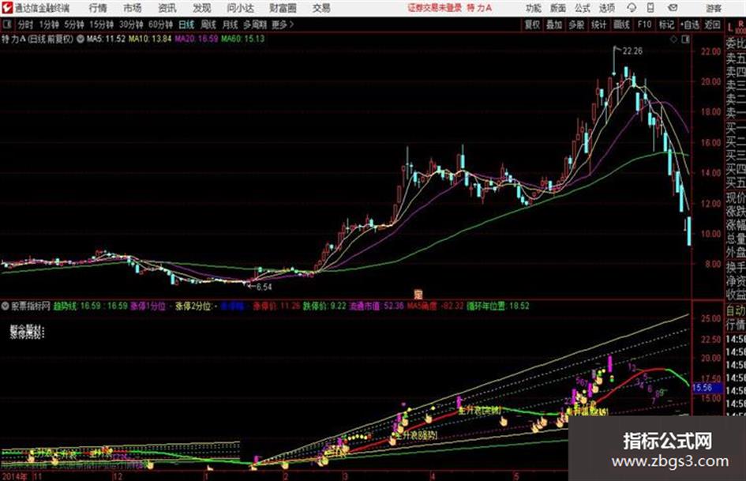Click the 画线 drawing toolbar button
Screen dimensions: 746x481
tap(621, 24)
